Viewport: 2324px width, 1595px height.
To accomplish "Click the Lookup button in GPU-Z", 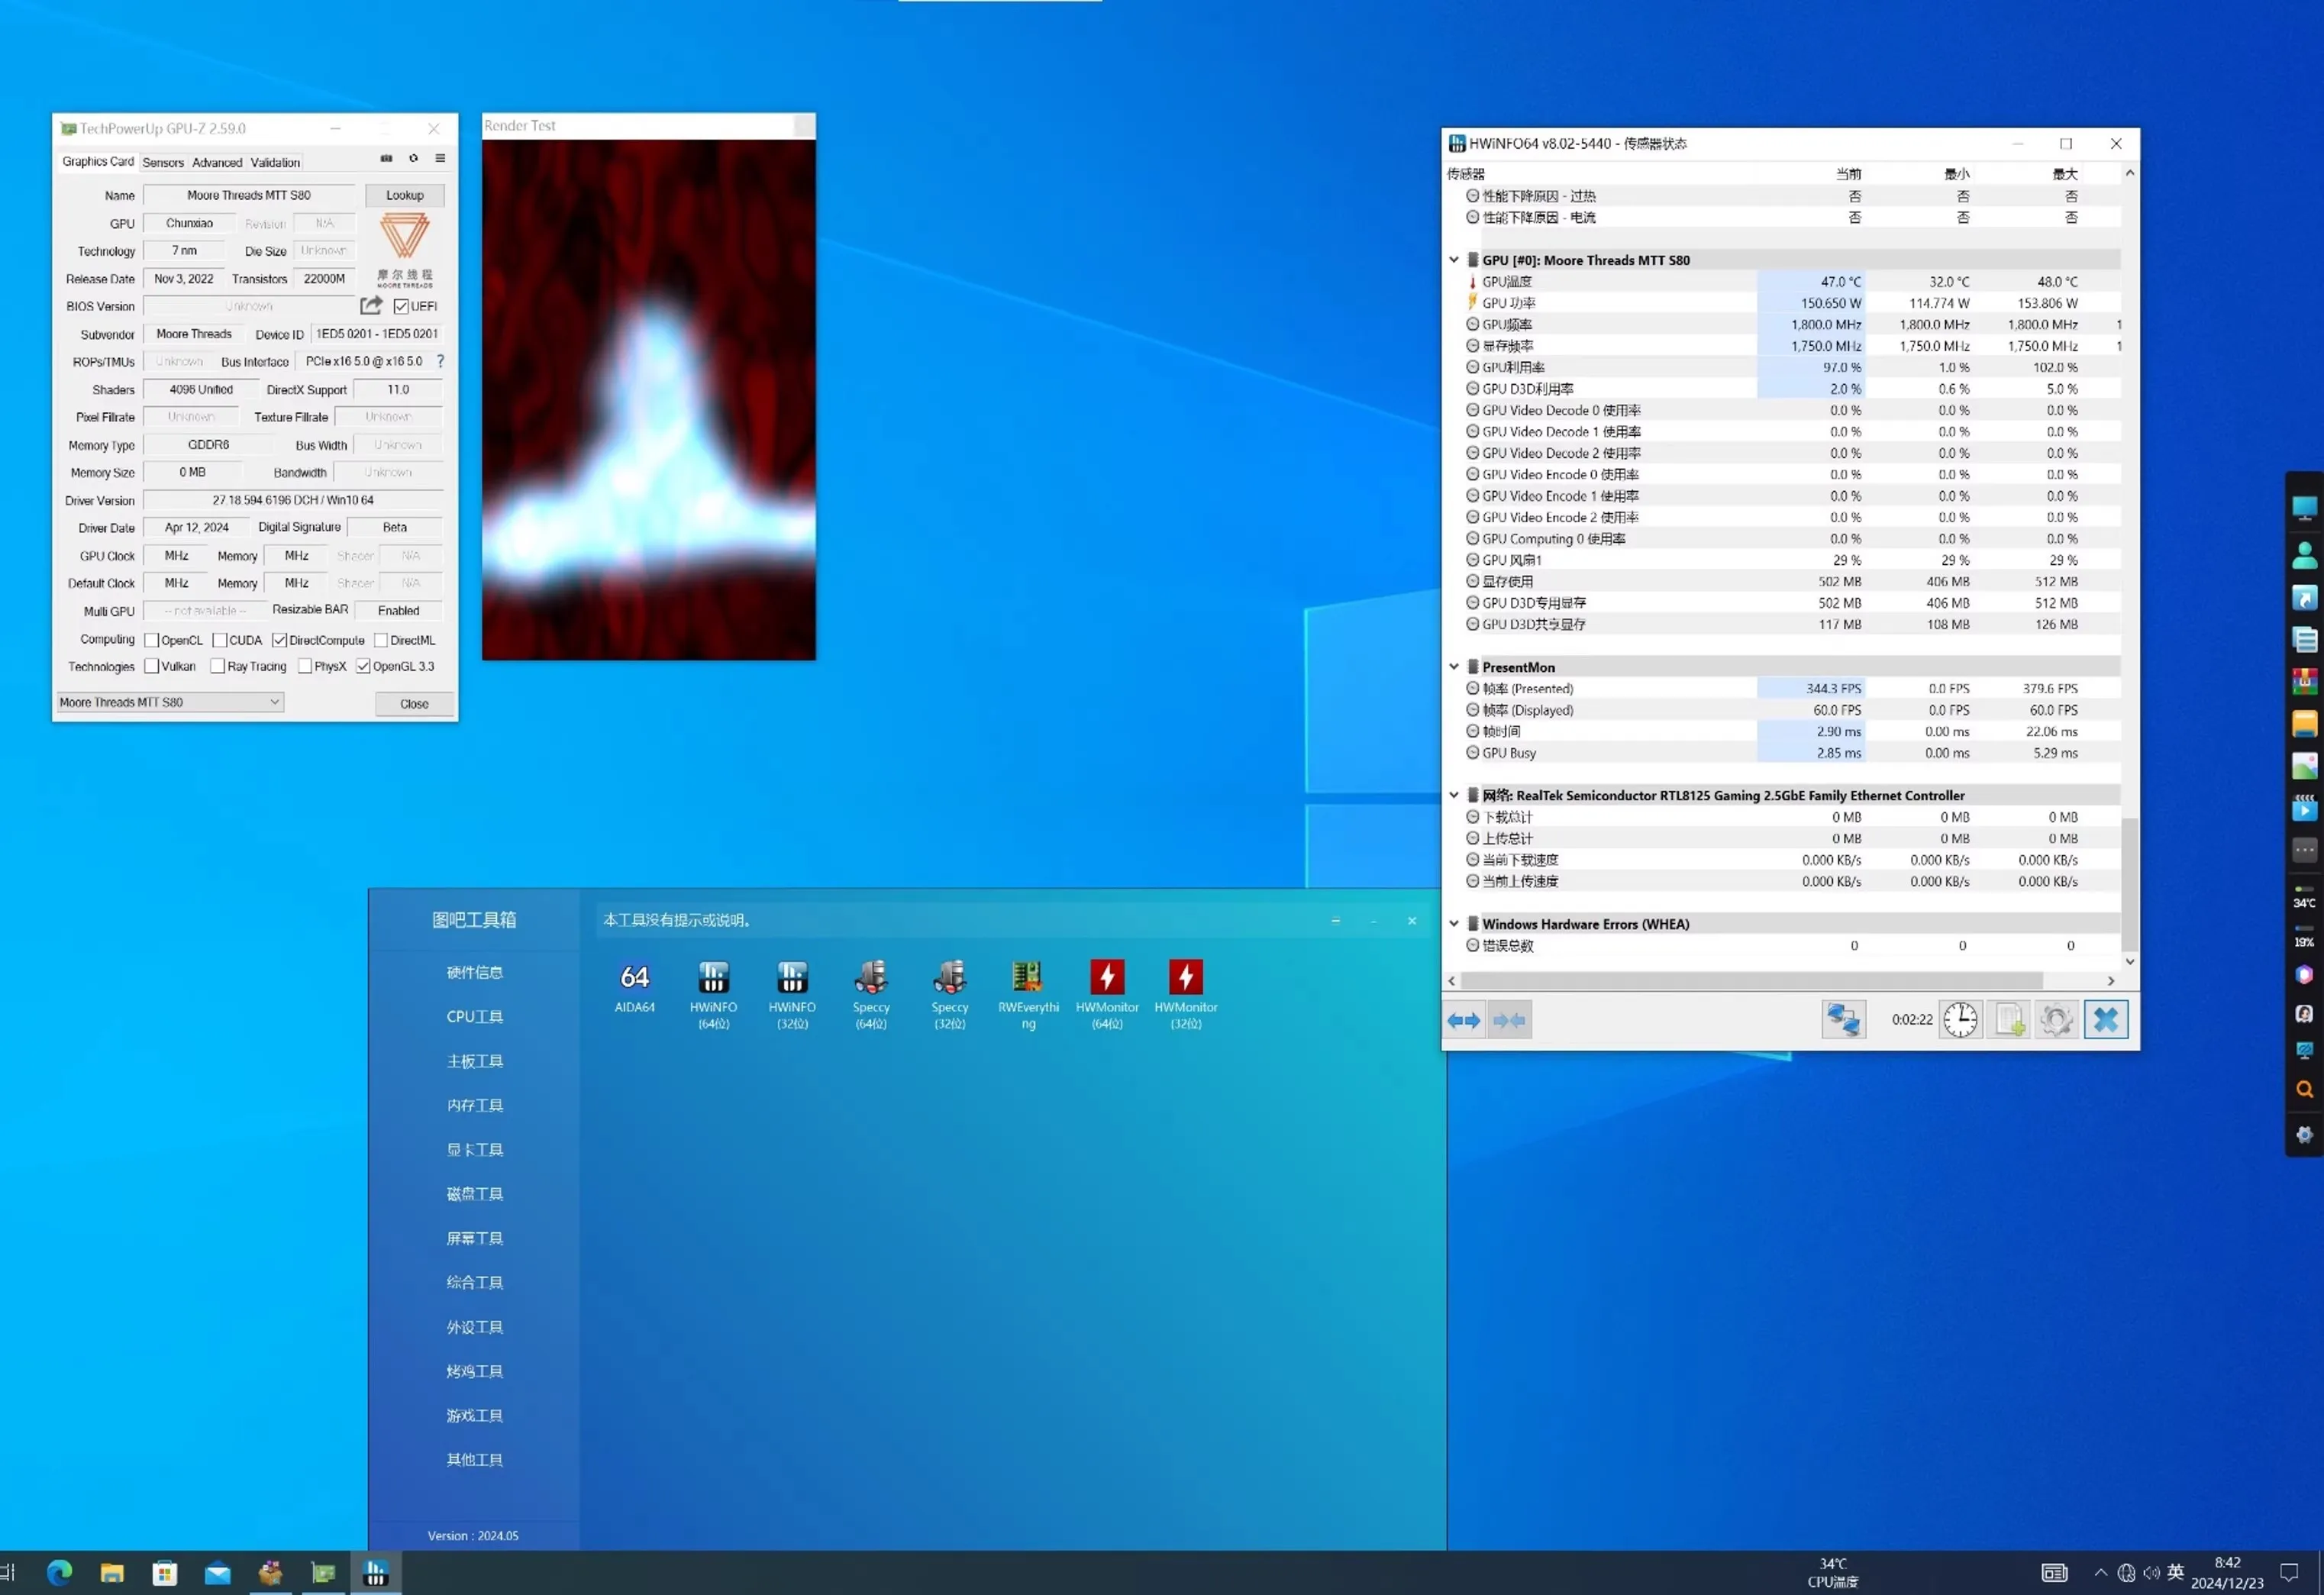I will tap(405, 196).
